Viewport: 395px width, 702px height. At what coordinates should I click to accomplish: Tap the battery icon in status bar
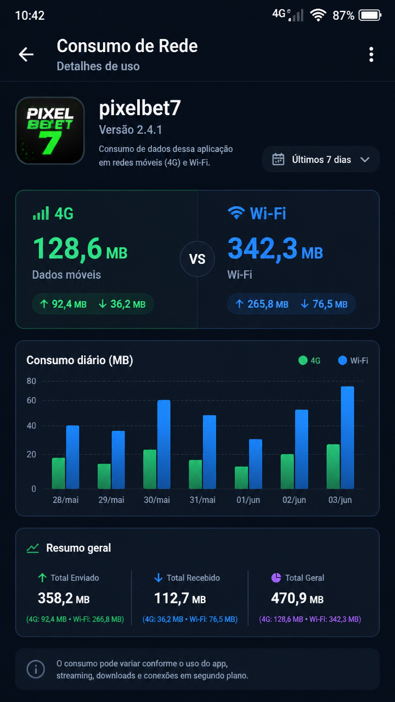click(370, 15)
